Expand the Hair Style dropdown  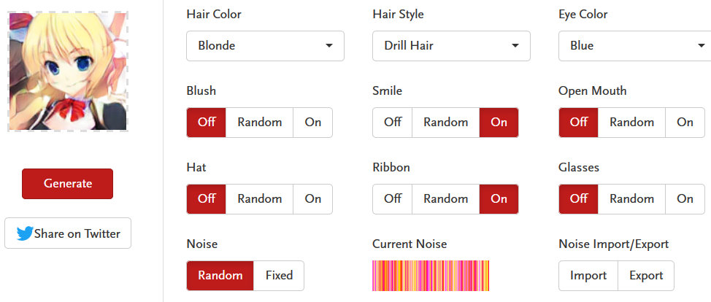point(451,46)
